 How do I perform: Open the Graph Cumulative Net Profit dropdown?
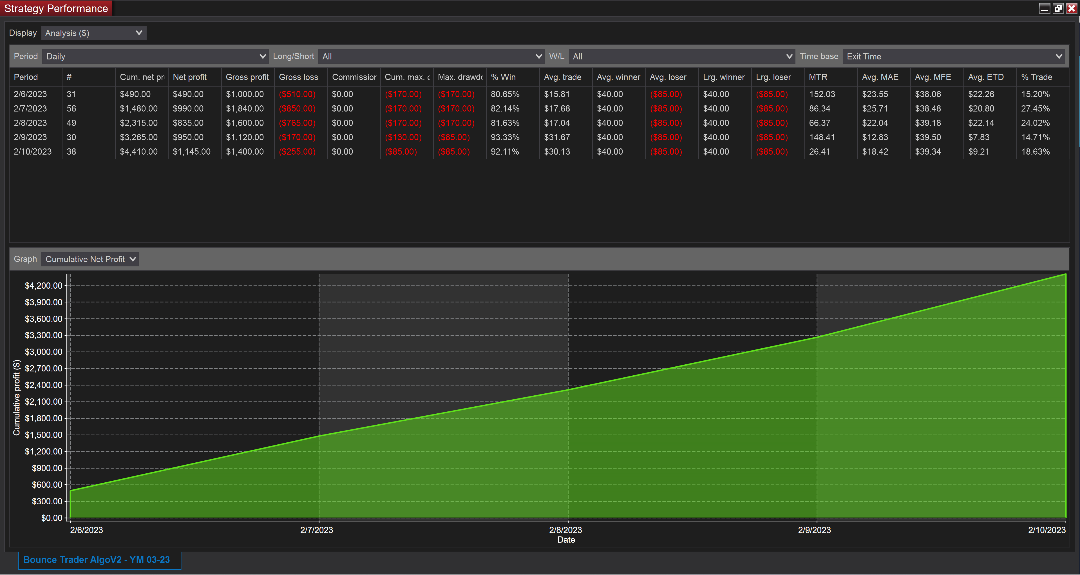[x=90, y=259]
